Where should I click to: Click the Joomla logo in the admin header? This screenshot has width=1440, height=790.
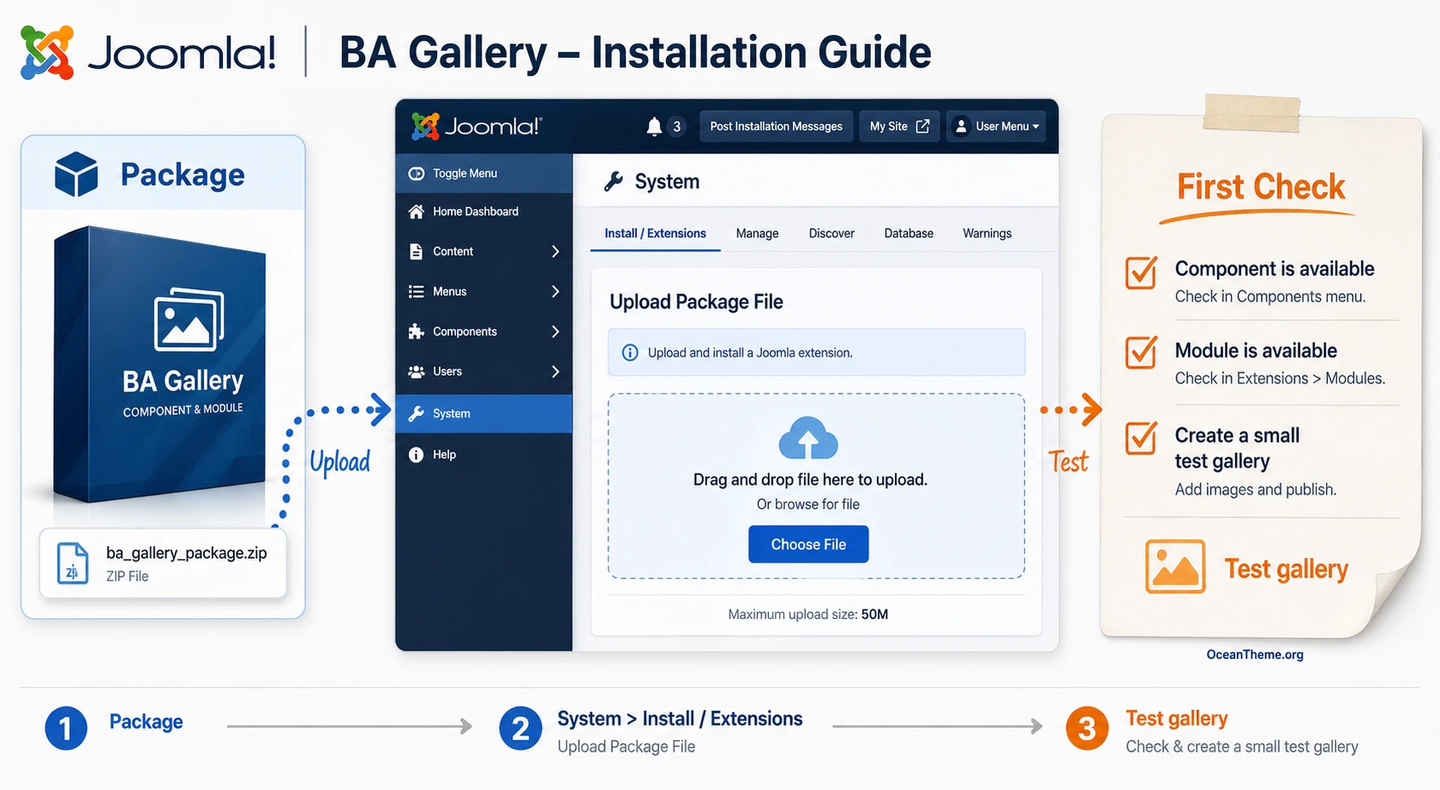pos(476,127)
